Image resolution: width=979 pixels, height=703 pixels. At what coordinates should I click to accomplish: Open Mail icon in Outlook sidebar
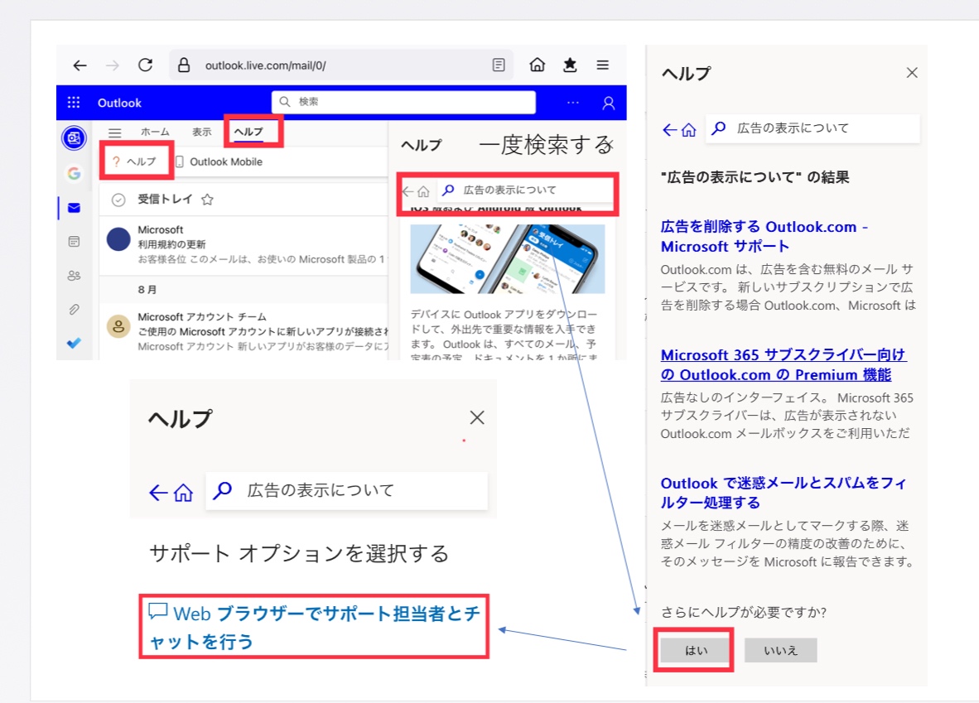coord(74,208)
